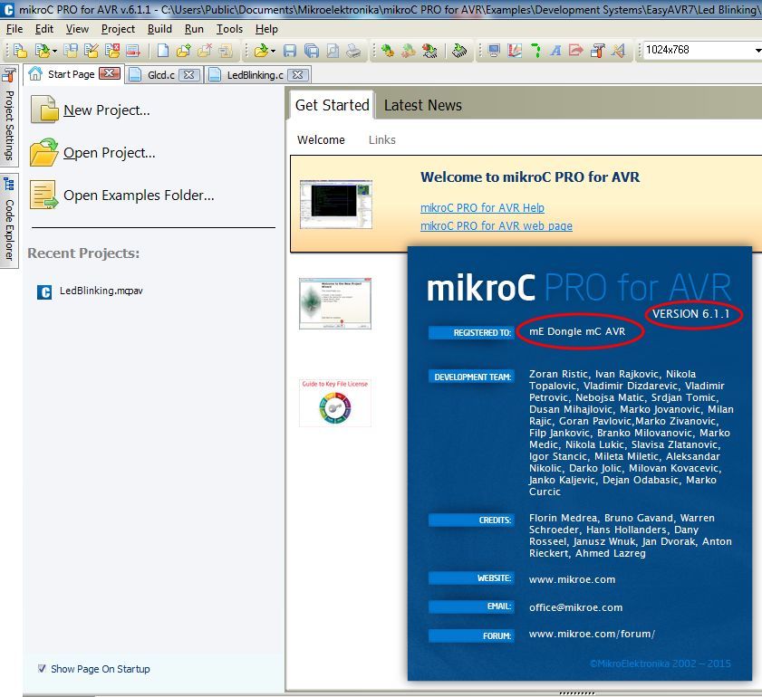Expand the Project Settings side panel
This screenshot has height=697, width=762.
point(9,116)
